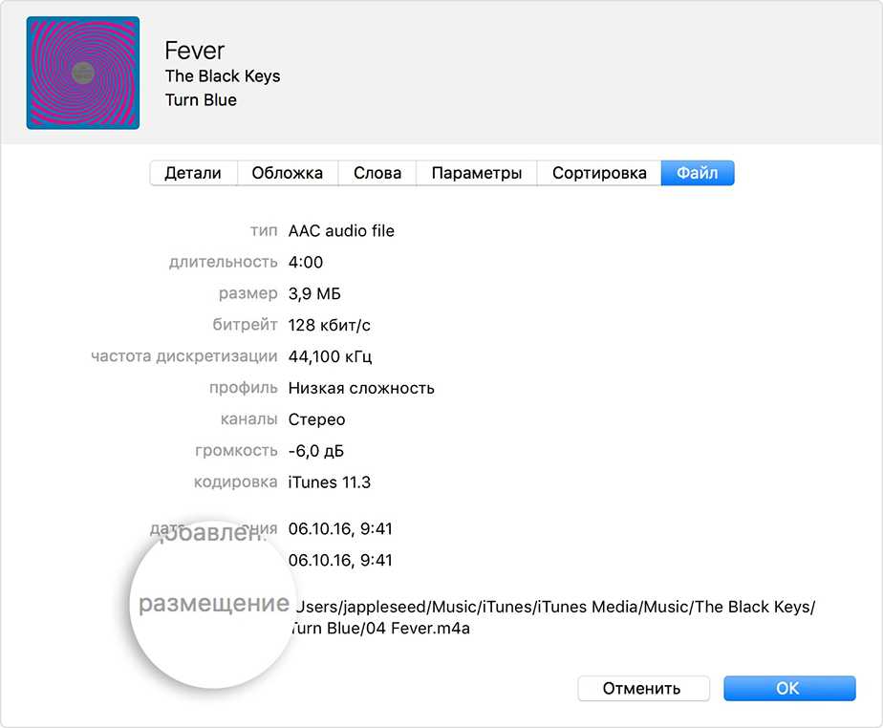Click the file path ending in 04 Fever.m4a
The height and width of the screenshot is (728, 883).
[x=554, y=618]
